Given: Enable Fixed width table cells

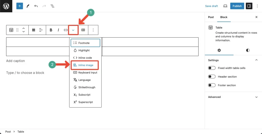Looking at the screenshot, I should point(212,68).
